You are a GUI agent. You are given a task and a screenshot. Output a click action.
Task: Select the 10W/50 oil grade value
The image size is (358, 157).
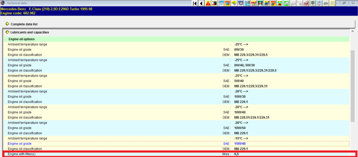(240, 128)
